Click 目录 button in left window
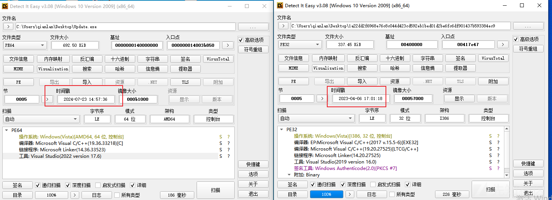The width and height of the screenshot is (552, 200). pyautogui.click(x=18, y=195)
